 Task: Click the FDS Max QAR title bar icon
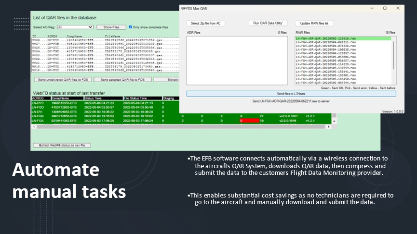click(183, 8)
